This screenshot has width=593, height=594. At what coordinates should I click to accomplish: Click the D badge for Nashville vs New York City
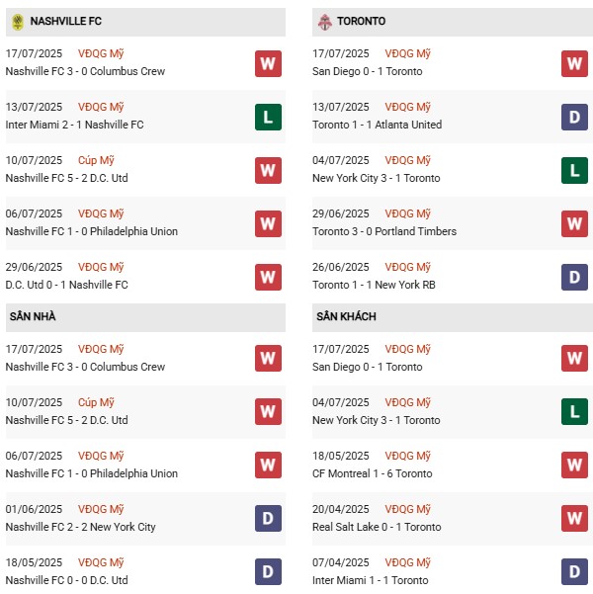[268, 519]
